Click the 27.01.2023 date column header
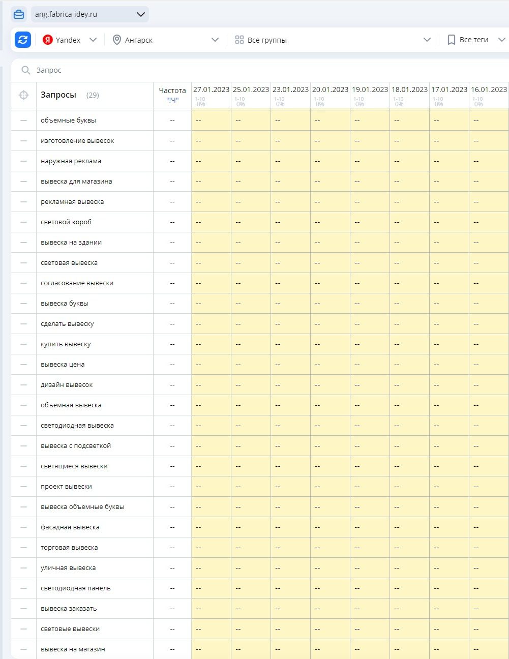This screenshot has width=509, height=659. click(211, 89)
